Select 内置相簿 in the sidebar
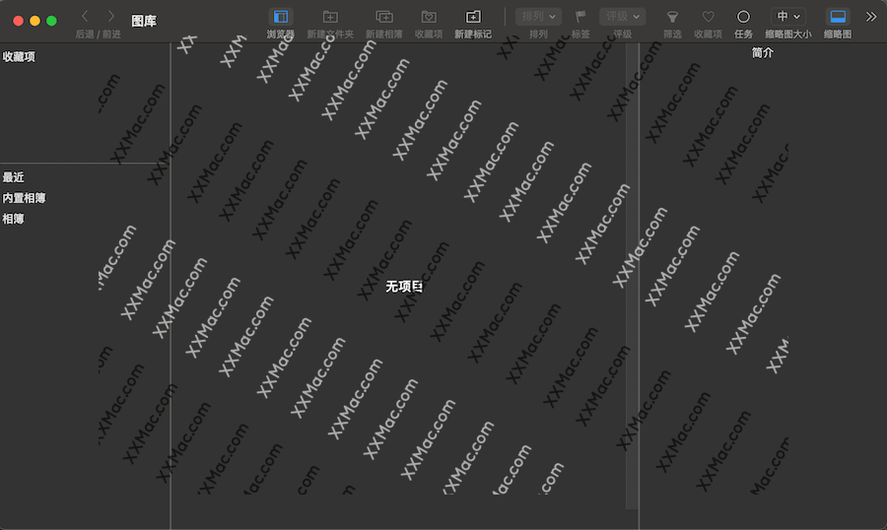Image resolution: width=887 pixels, height=530 pixels. (x=24, y=198)
